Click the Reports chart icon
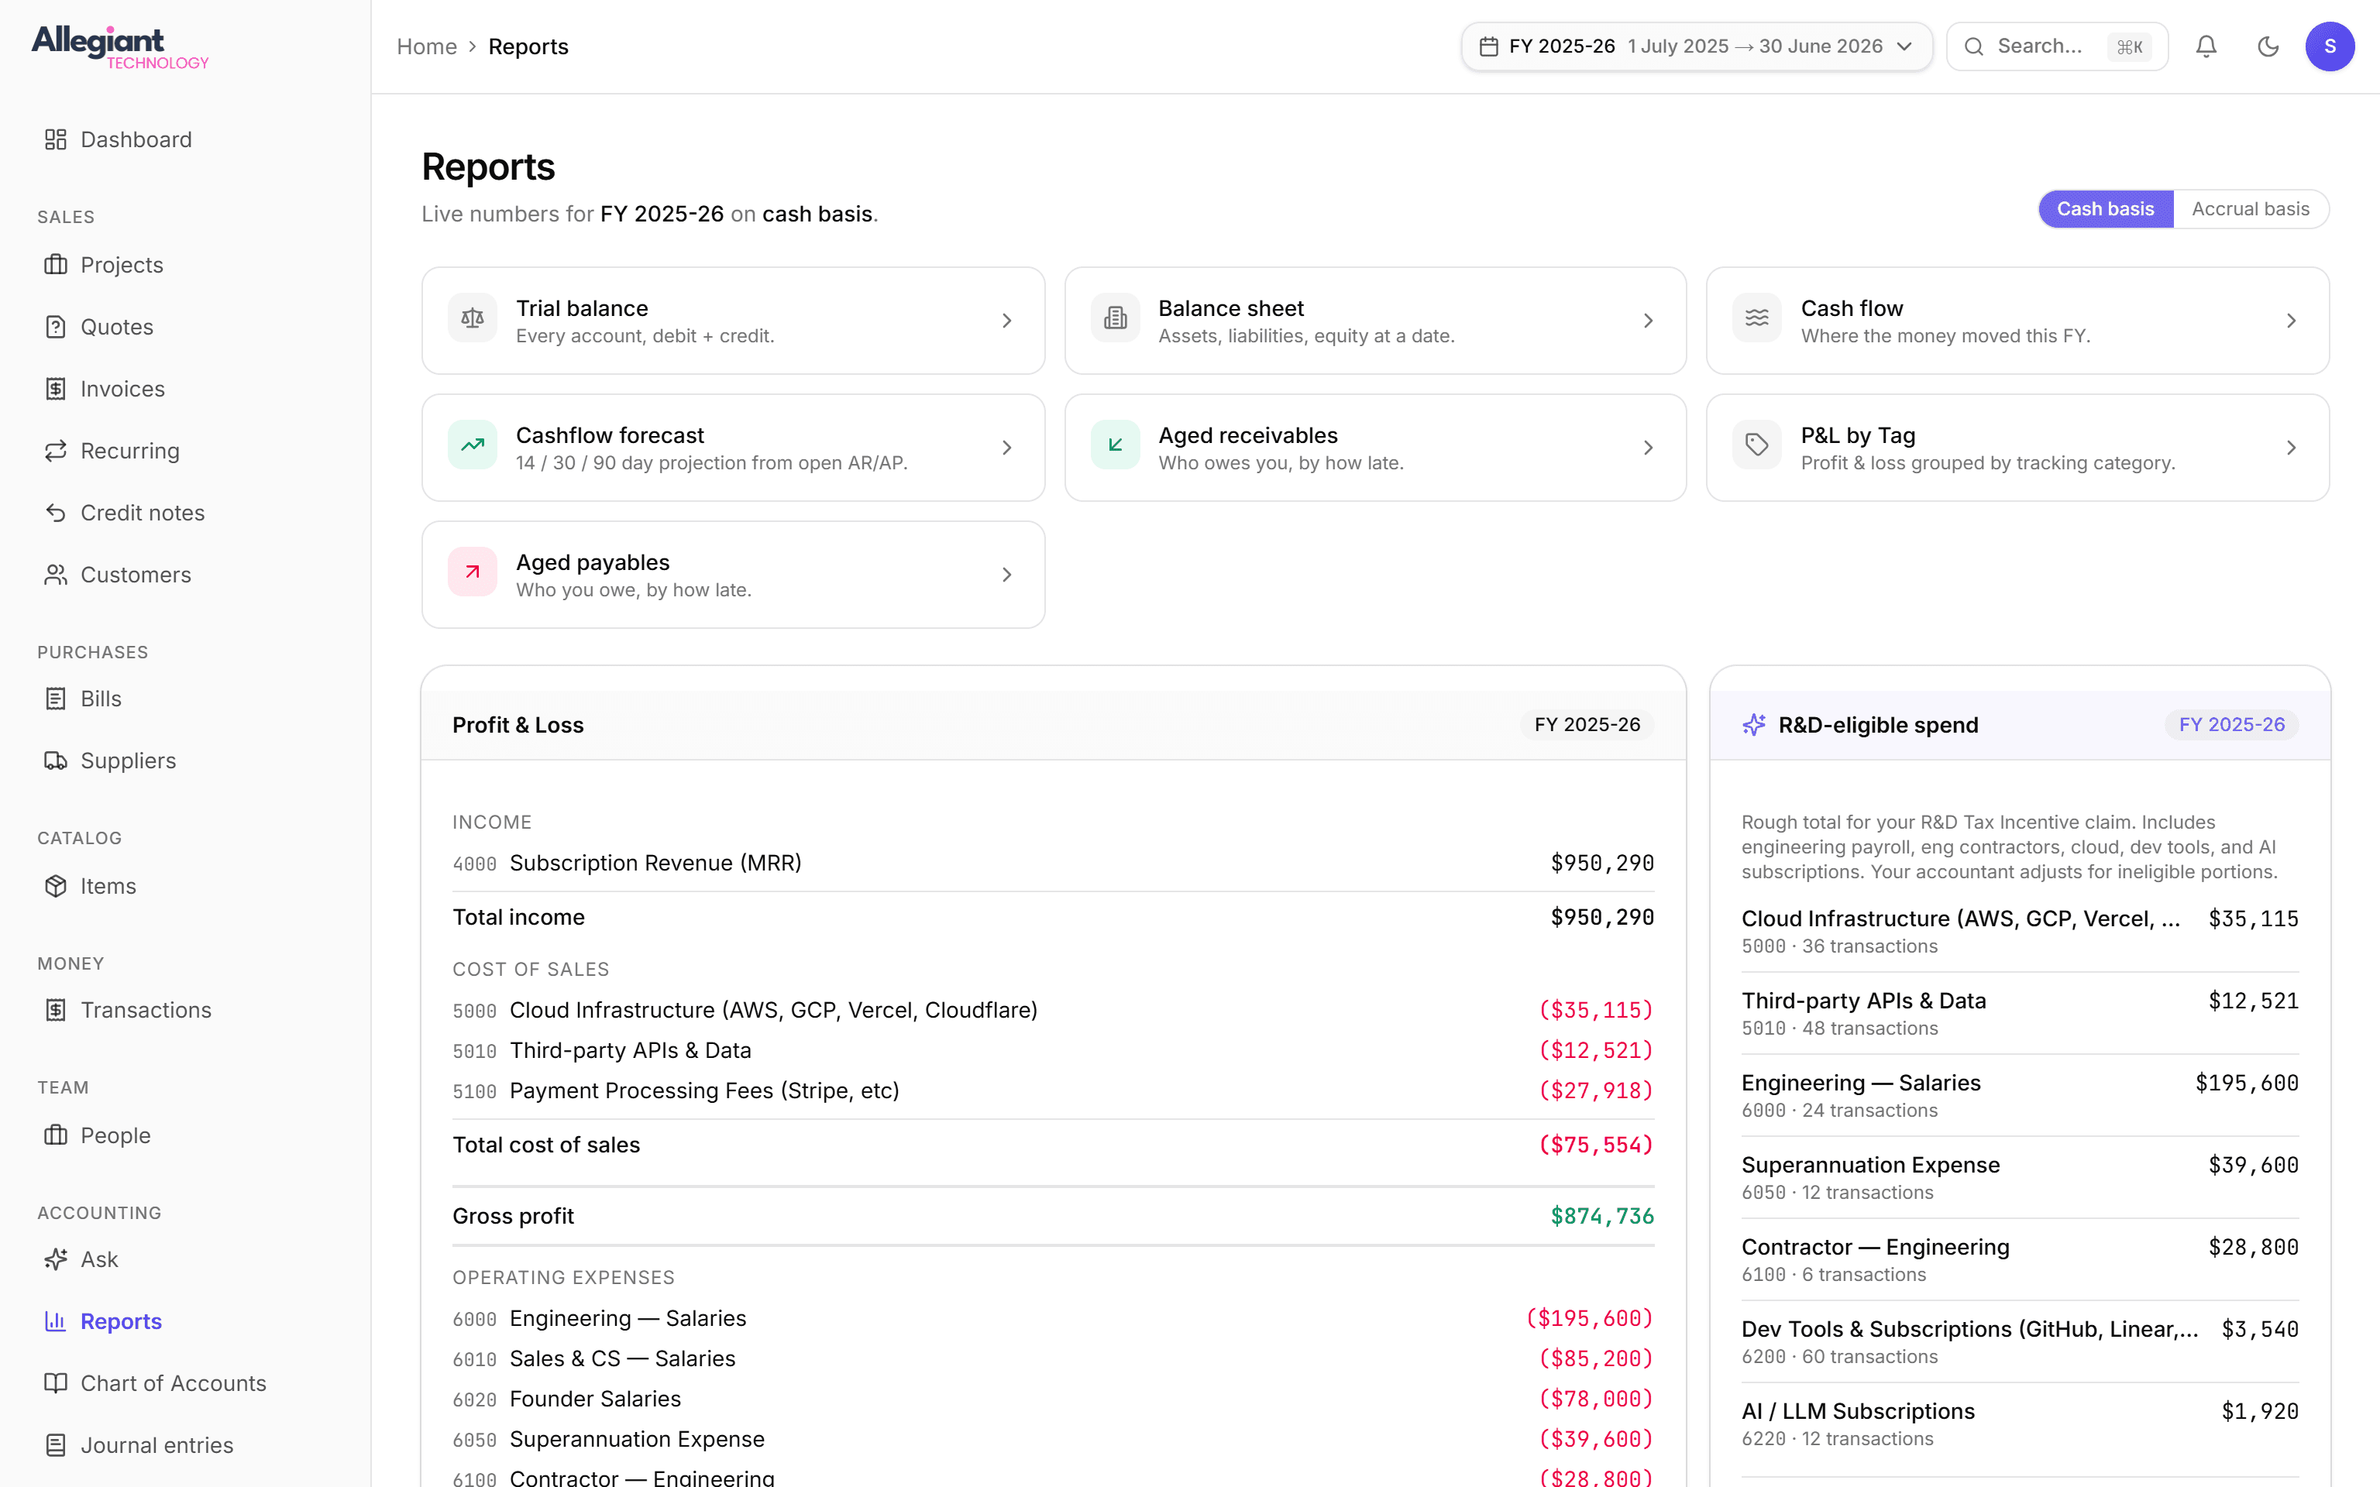 point(56,1320)
